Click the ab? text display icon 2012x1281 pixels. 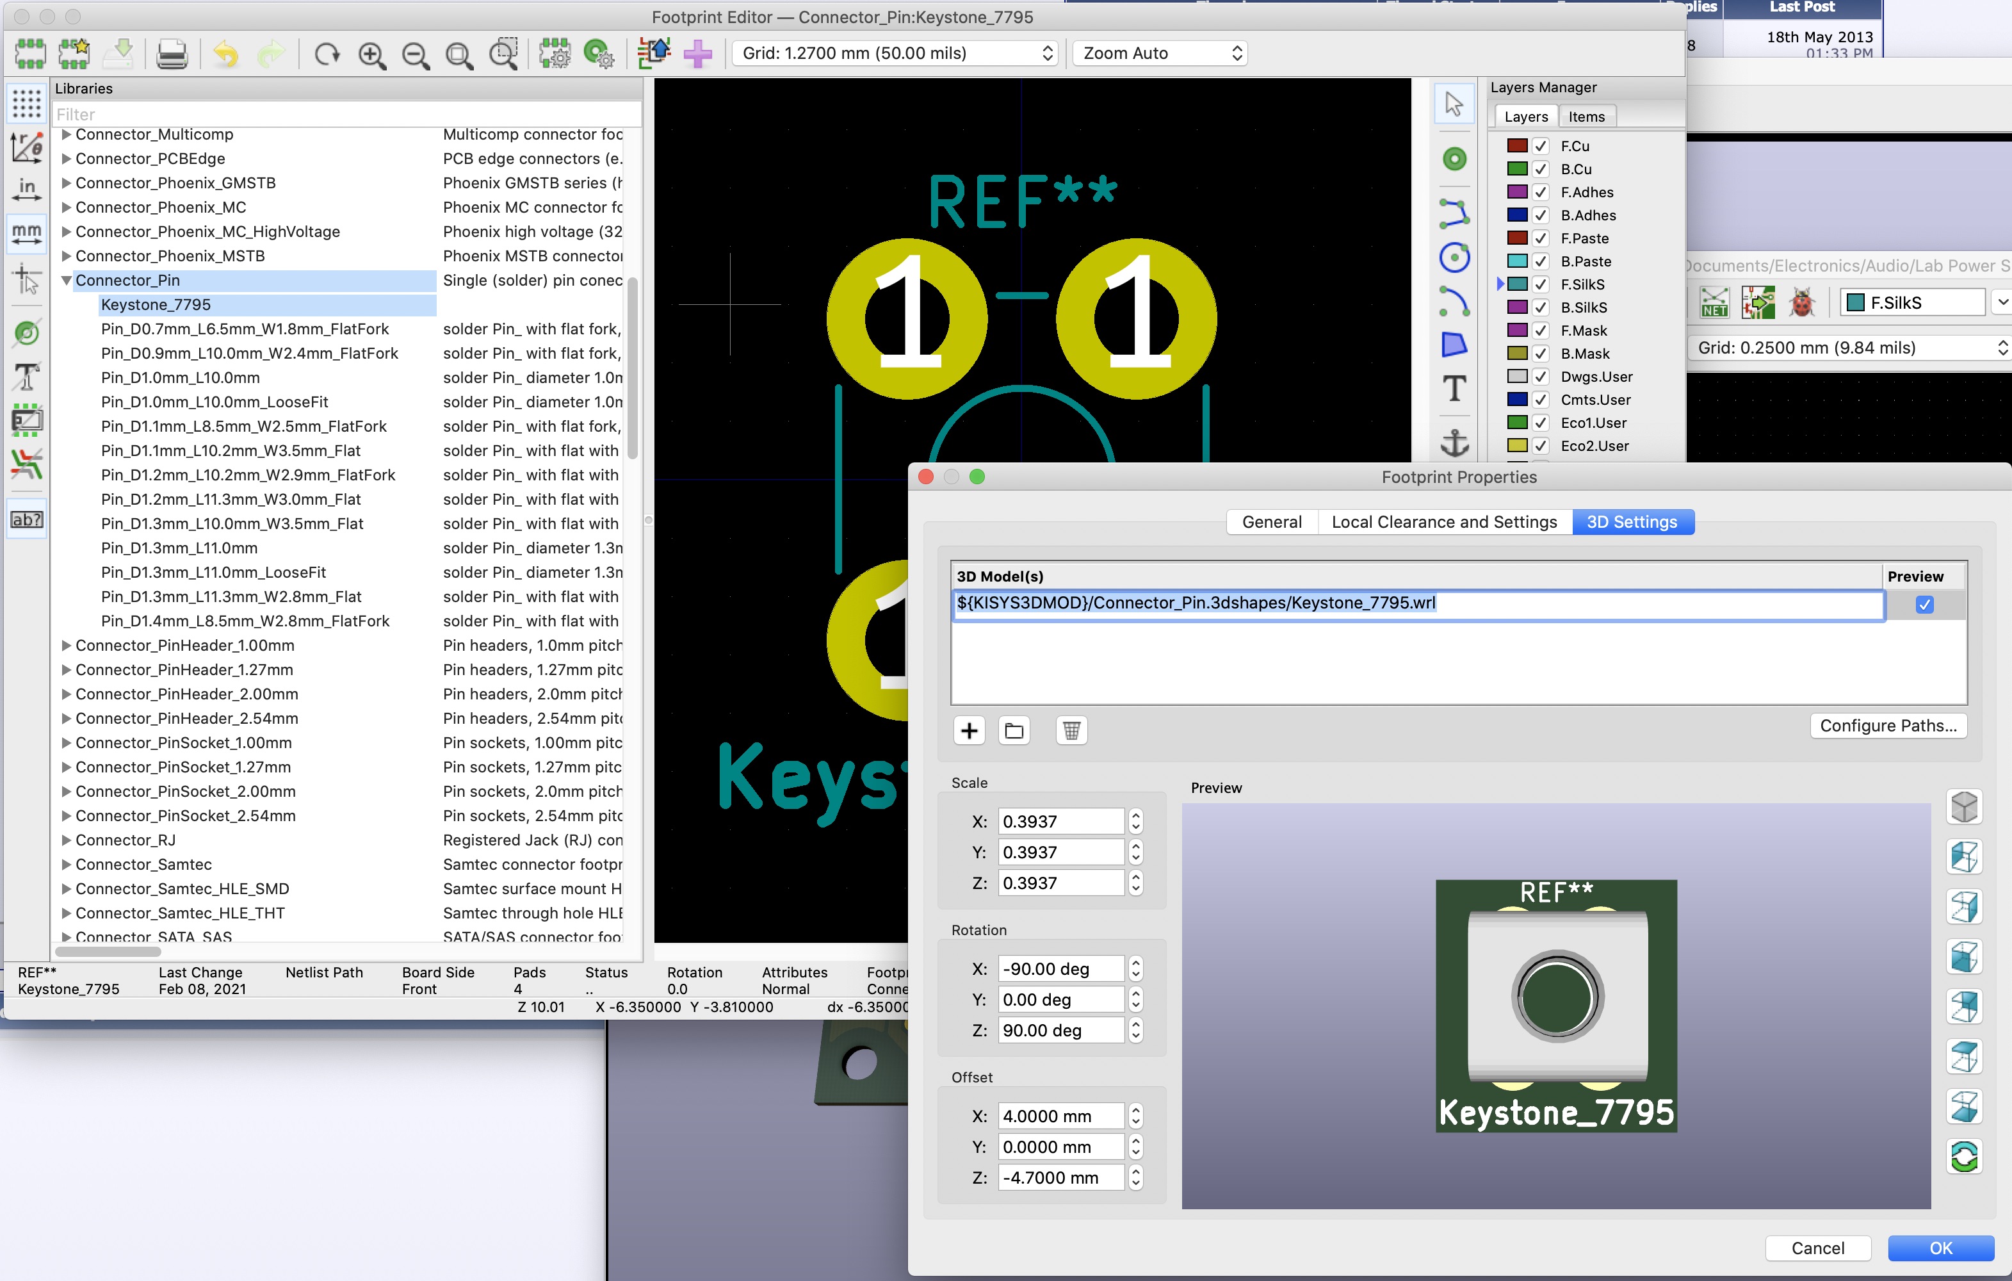27,519
